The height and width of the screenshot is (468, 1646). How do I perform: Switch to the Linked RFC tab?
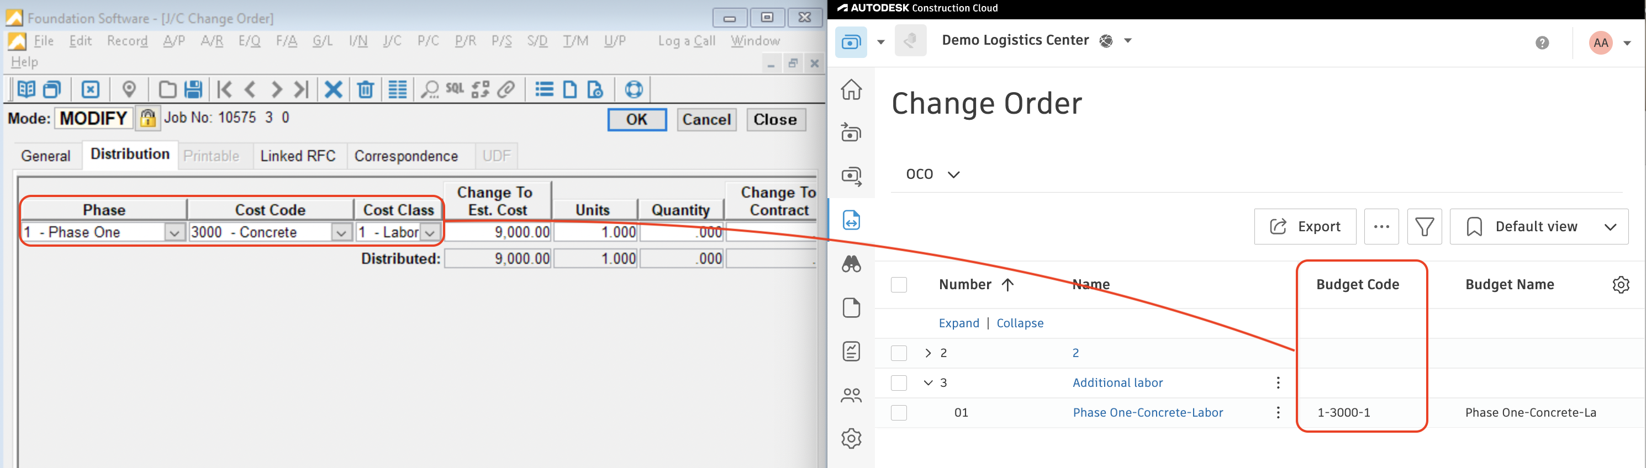[298, 156]
